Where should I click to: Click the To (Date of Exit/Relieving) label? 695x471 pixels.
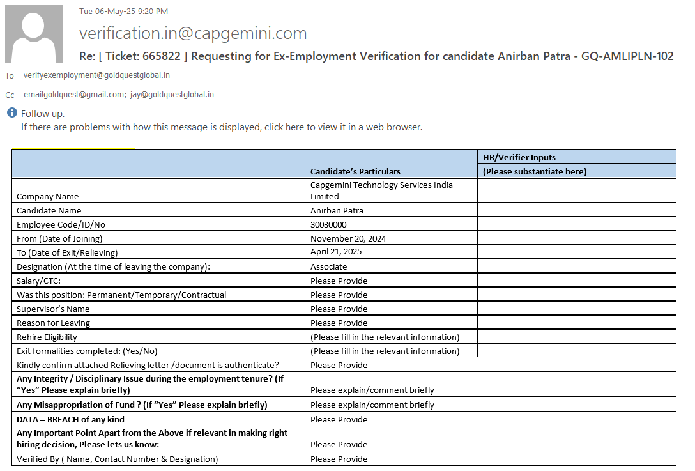coord(67,253)
